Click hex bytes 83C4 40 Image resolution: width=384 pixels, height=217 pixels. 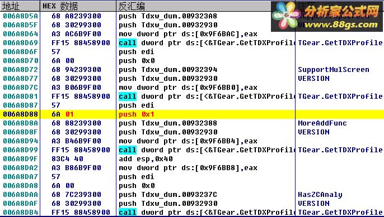[x=67, y=158]
